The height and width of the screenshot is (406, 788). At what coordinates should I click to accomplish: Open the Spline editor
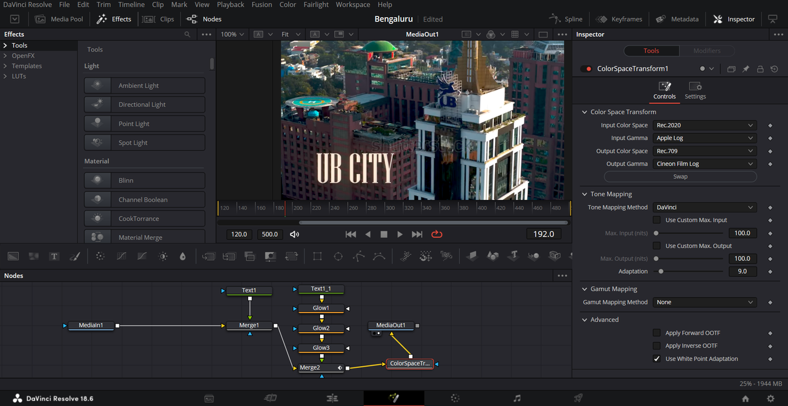click(566, 19)
